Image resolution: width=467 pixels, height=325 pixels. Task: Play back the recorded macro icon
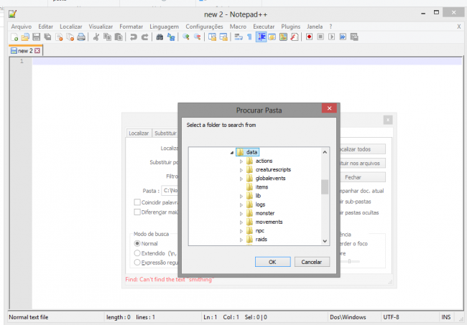coord(331,37)
